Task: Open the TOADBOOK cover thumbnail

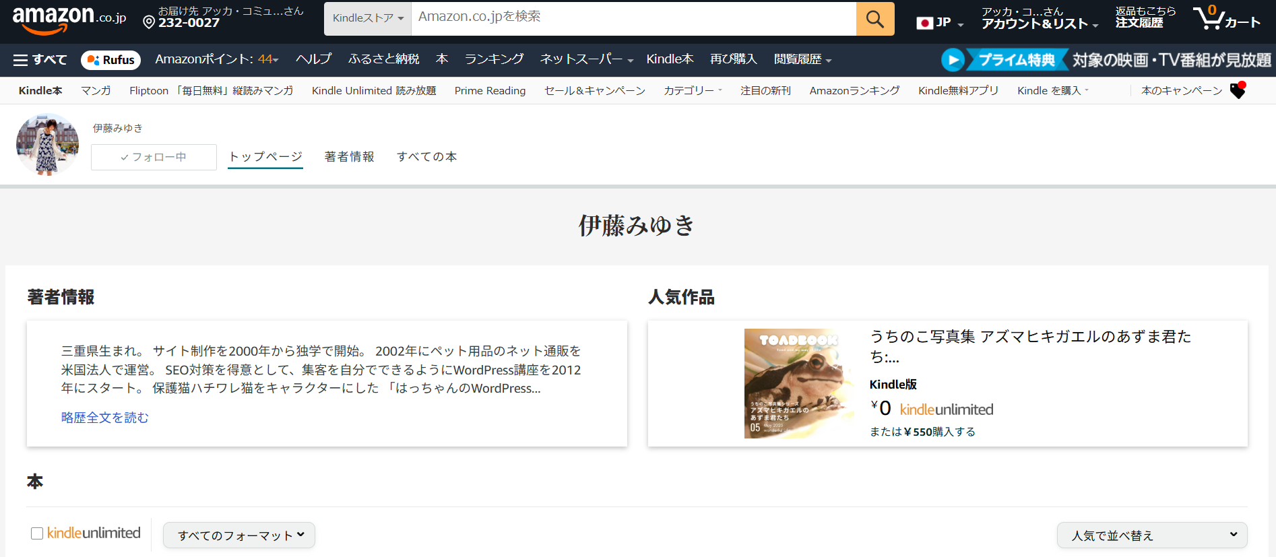Action: [799, 383]
